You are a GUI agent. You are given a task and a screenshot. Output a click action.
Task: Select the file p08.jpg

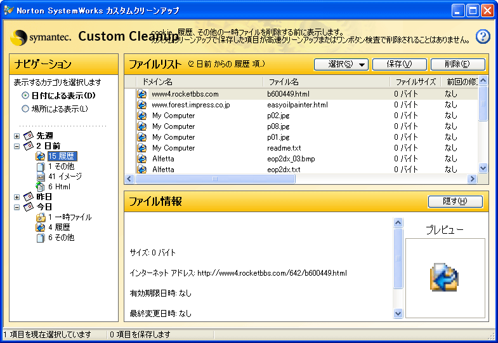coord(278,126)
